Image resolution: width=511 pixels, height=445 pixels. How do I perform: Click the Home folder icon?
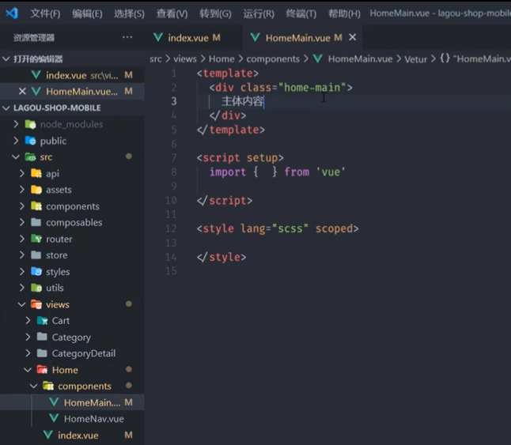click(42, 369)
